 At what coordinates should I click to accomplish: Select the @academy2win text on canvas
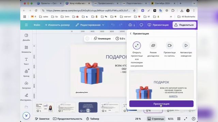coord(82,92)
